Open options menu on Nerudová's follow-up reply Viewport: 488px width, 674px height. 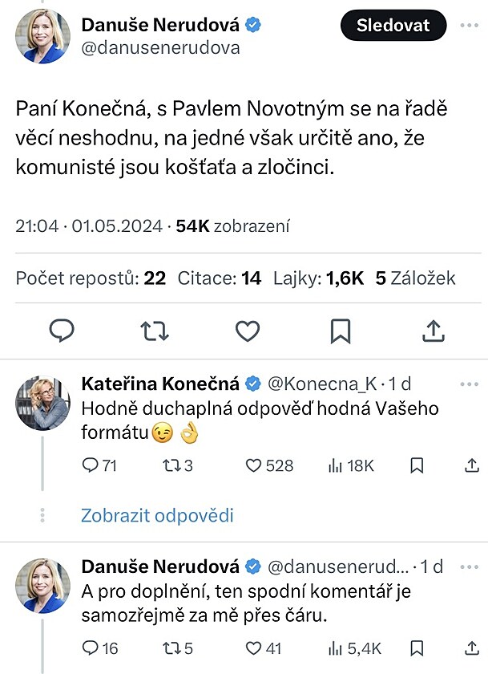click(x=469, y=566)
